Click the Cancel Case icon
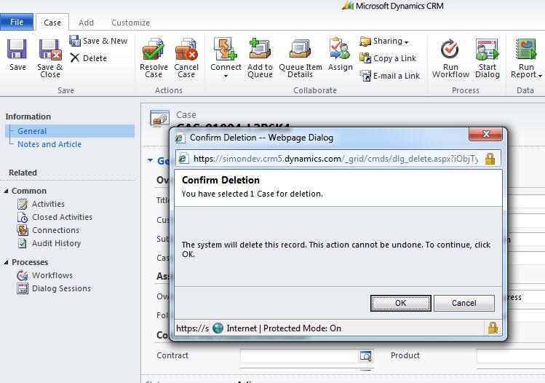The width and height of the screenshot is (545, 383). (x=186, y=50)
